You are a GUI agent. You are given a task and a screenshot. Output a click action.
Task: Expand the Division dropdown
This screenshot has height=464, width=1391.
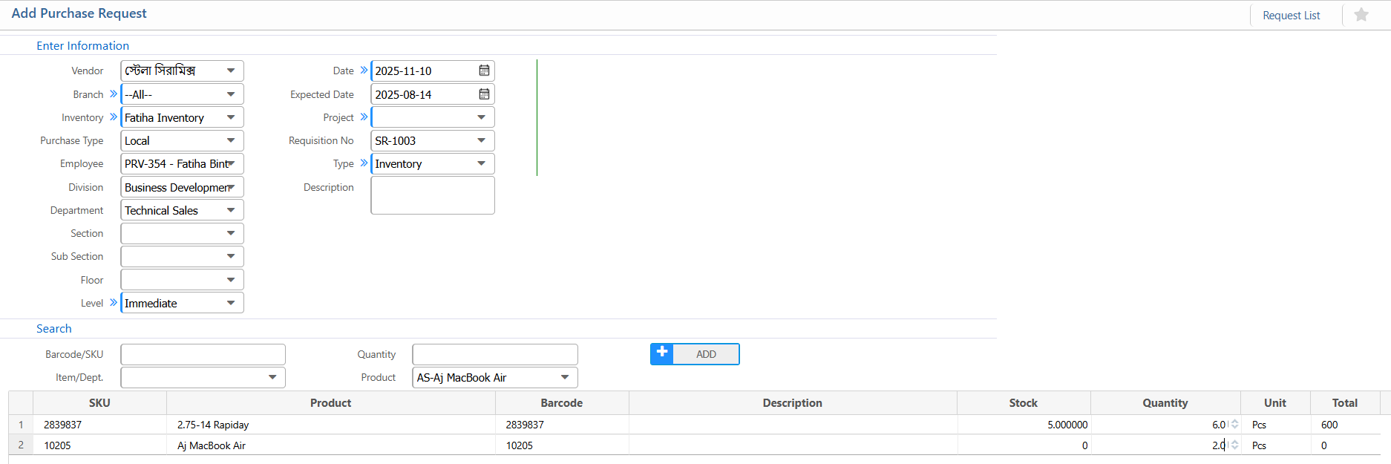(231, 187)
